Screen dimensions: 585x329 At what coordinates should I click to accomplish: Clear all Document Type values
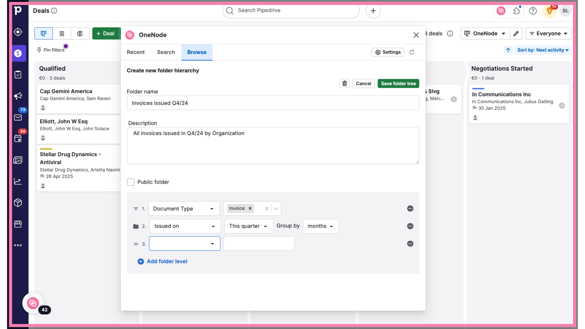(x=267, y=208)
